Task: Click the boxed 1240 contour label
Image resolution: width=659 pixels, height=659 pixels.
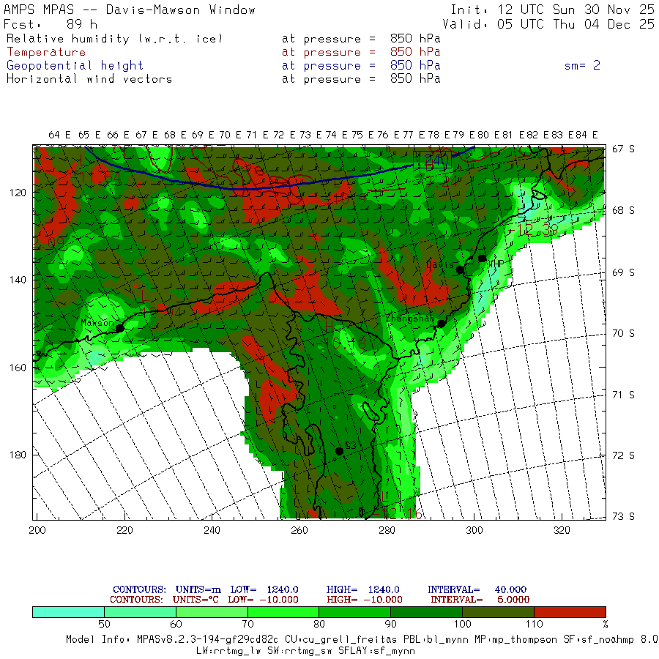Action: coord(433,160)
